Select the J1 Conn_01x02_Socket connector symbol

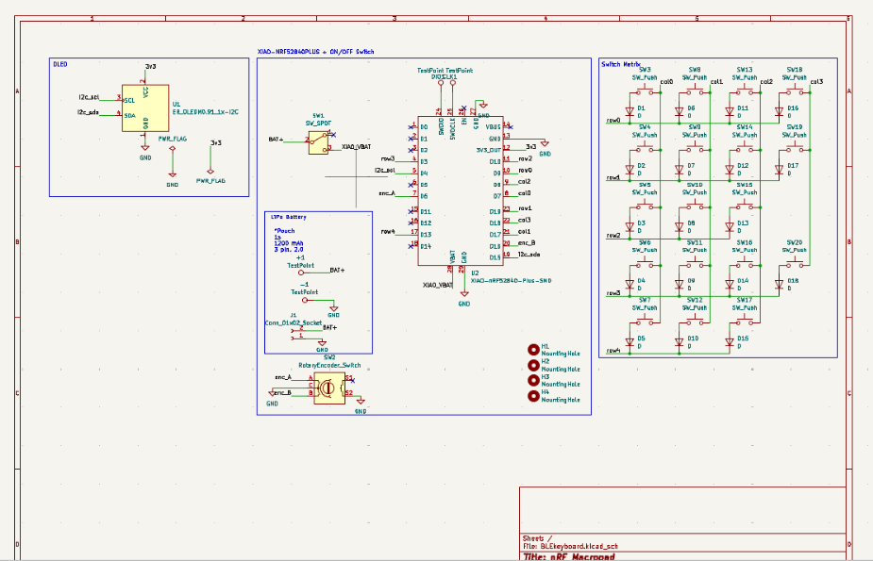click(x=297, y=333)
